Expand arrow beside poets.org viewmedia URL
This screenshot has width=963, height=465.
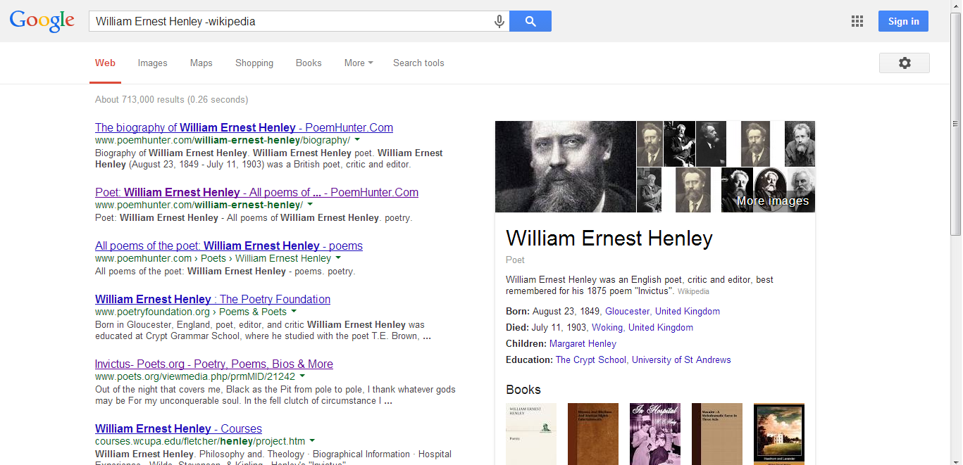(x=302, y=376)
